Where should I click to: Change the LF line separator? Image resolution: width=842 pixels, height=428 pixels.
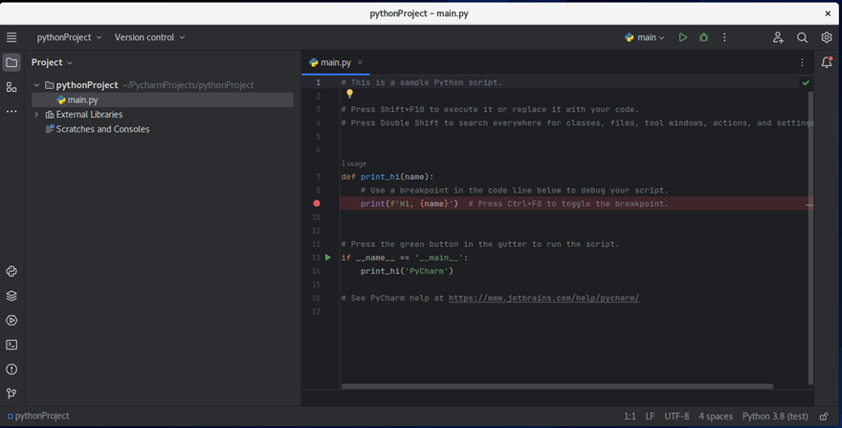point(650,417)
